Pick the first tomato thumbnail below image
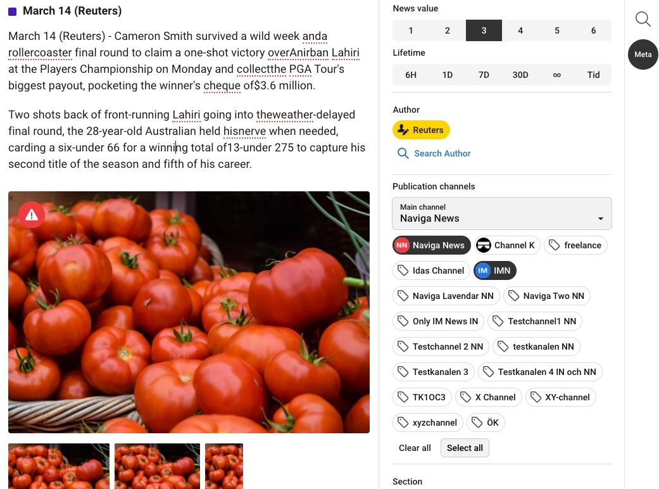 point(59,466)
